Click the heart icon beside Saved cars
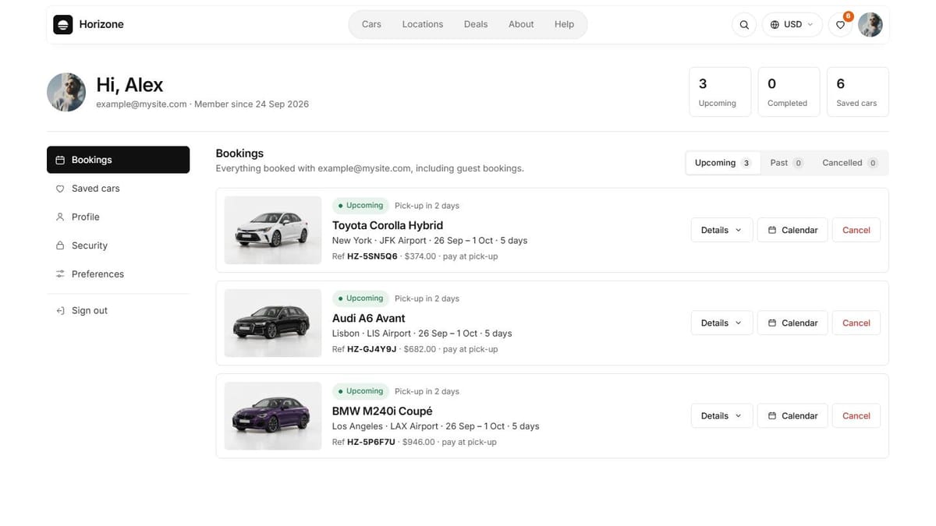Screen dimensions: 936x526 (60, 189)
